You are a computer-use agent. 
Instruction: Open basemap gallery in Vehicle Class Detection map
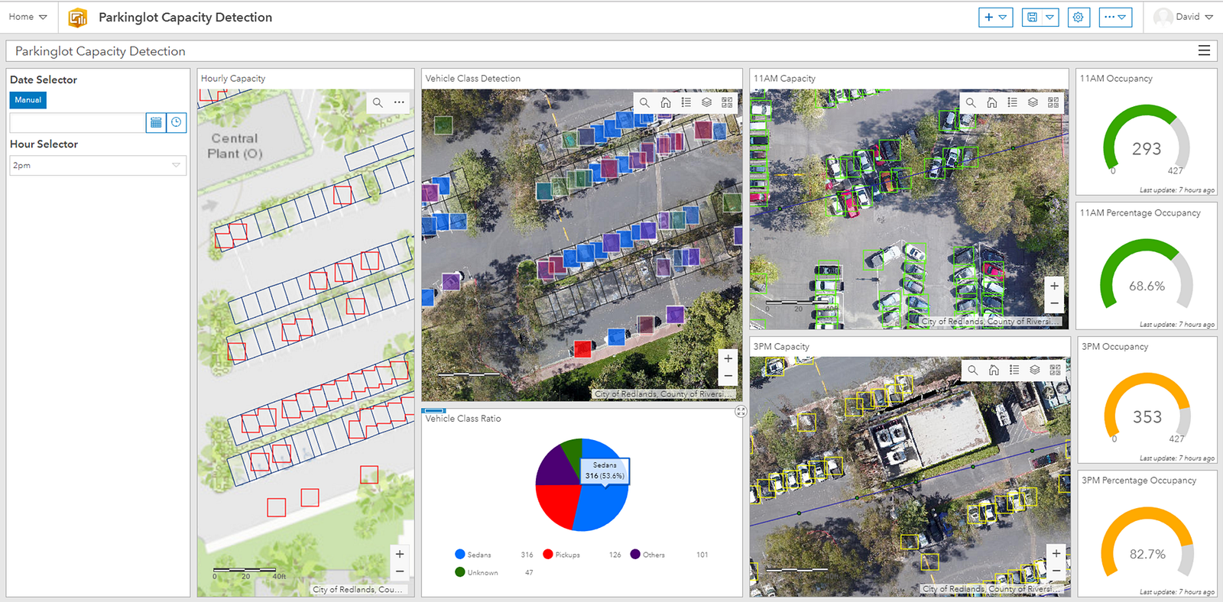coord(727,102)
